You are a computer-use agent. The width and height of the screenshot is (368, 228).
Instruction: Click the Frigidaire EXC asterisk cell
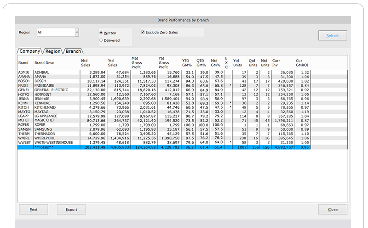[x=228, y=85]
